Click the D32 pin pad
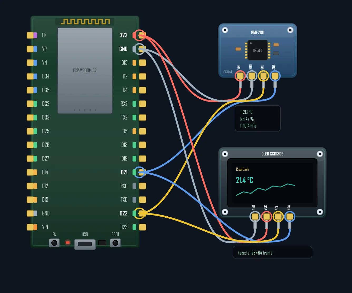Viewport: 352px width, 293px height. click(x=30, y=104)
